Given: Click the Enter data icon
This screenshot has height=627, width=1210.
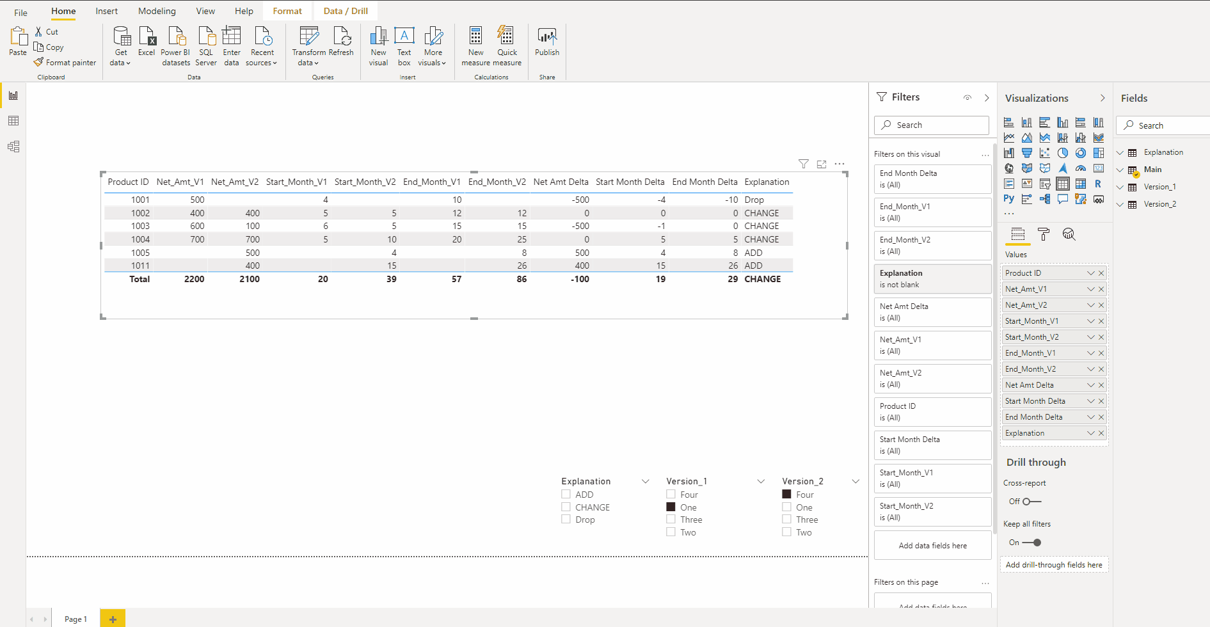Looking at the screenshot, I should pos(232,46).
